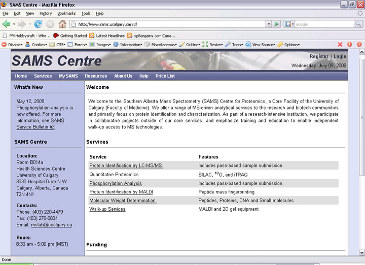Go to the Home tab in the SAMS navigation bar
This screenshot has height=265, width=365.
21,76
